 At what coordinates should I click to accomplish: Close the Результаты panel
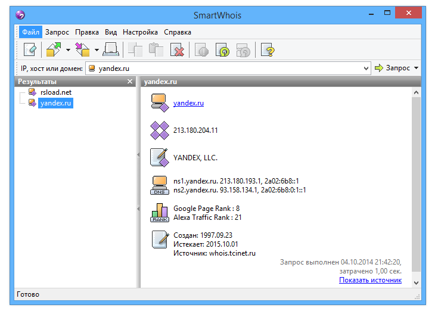130,81
